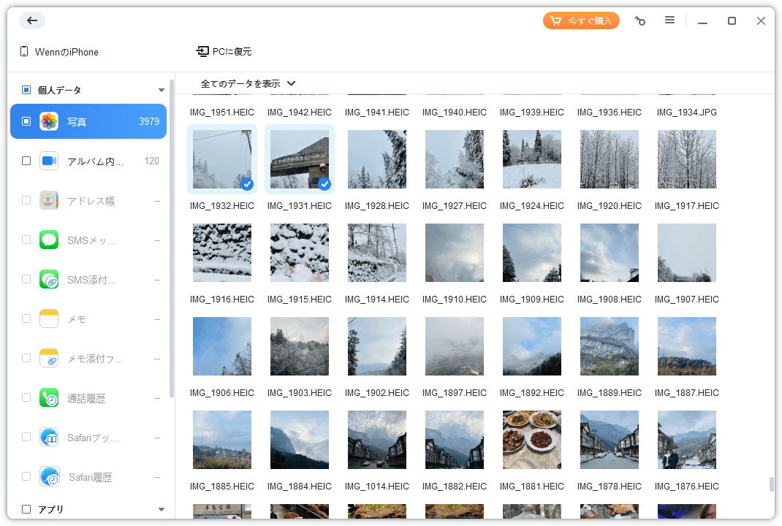This screenshot has height=526, width=782.
Task: Click the 今すぐ購入 button
Action: [581, 20]
